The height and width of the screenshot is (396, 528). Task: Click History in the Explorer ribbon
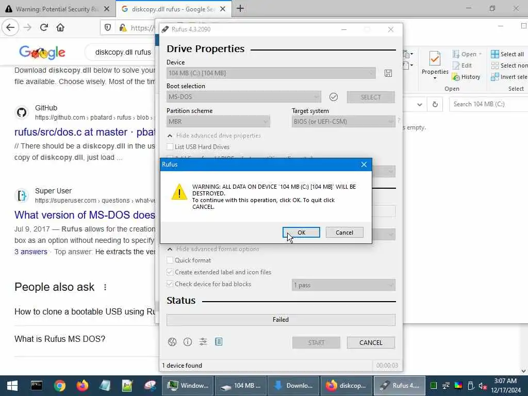click(x=467, y=77)
